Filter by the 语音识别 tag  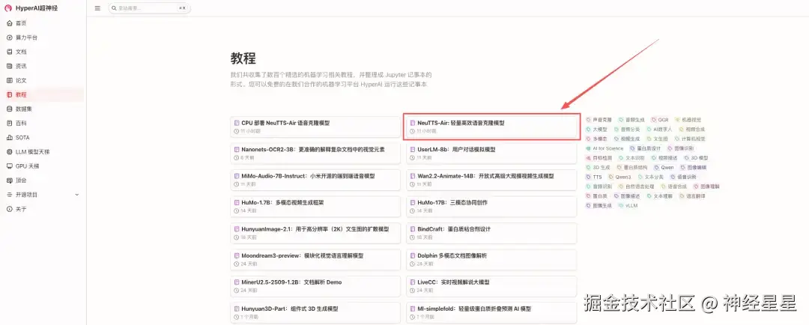click(683, 177)
